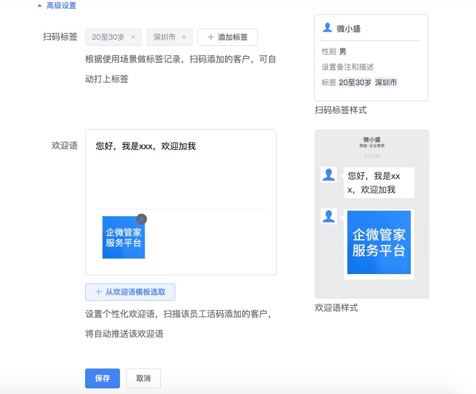
Task: Click the 欢迎语样式 caption
Action: click(x=336, y=308)
